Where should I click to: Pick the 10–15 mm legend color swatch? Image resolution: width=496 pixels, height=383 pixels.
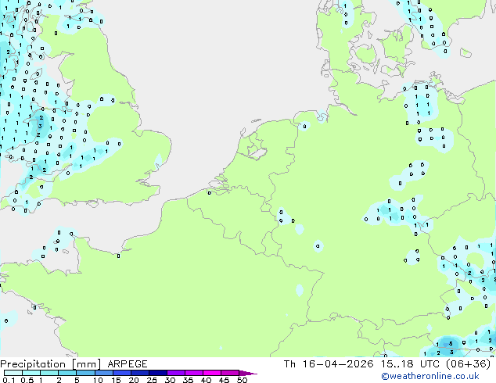pyautogui.click(x=103, y=373)
